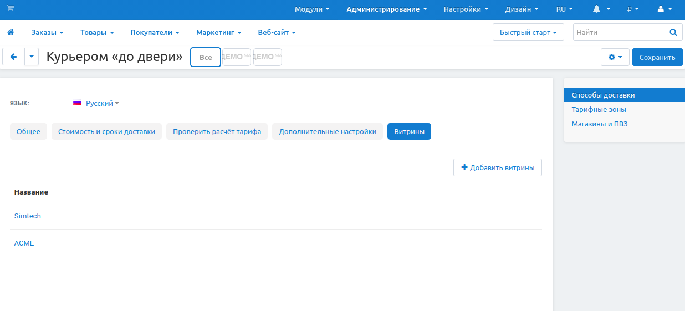The width and height of the screenshot is (685, 311).
Task: Click into the Найти search field
Action: point(618,33)
